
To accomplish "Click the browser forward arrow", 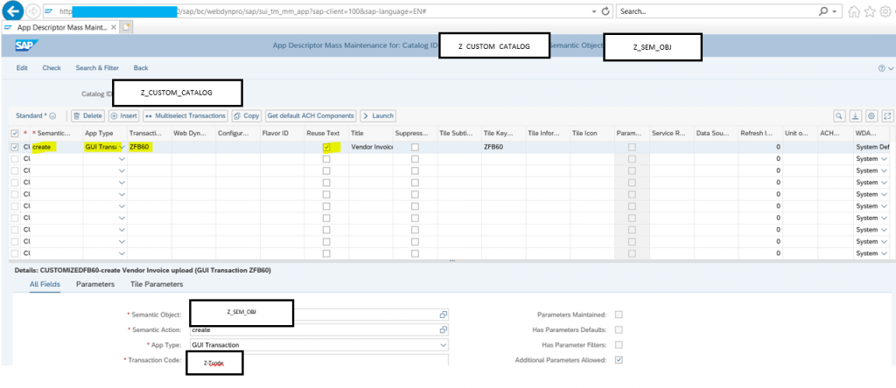I will pos(32,11).
